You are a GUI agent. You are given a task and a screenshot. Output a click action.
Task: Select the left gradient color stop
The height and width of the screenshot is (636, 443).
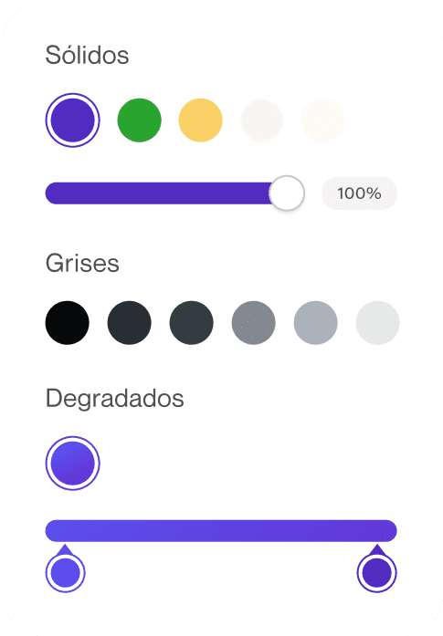pyautogui.click(x=66, y=569)
